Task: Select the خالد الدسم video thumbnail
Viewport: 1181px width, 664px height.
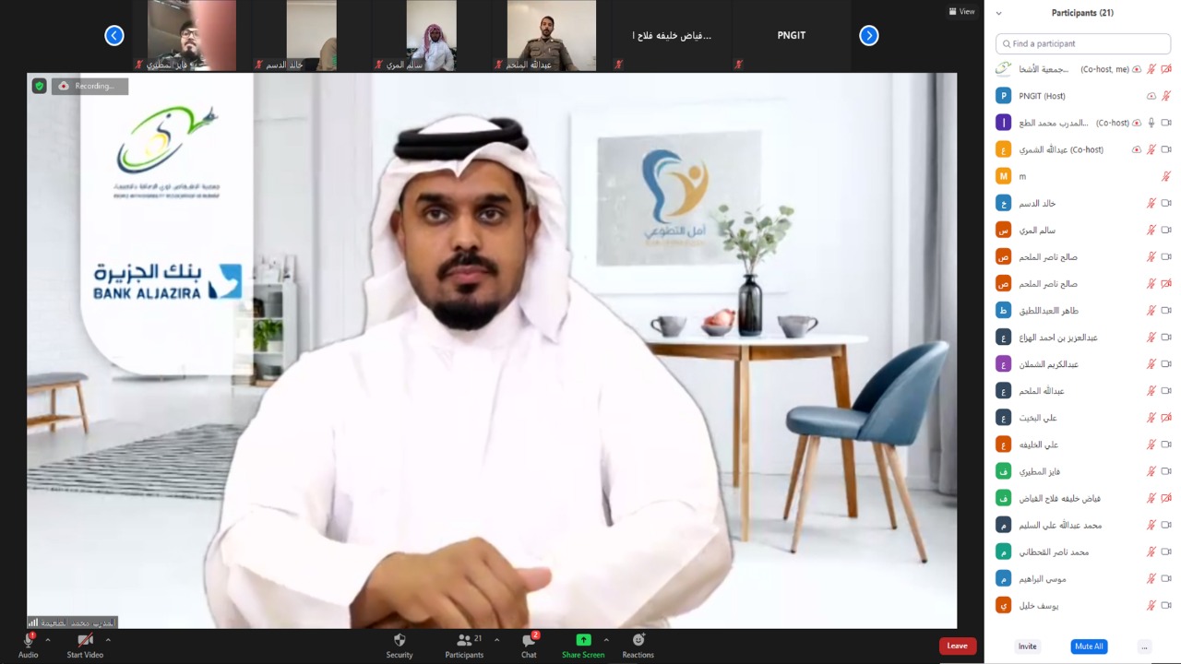Action: tap(311, 35)
